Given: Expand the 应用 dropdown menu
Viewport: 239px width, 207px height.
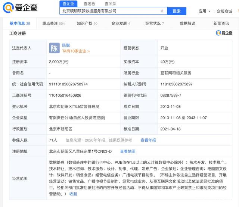Looking at the screenshot, I should pos(204,11).
